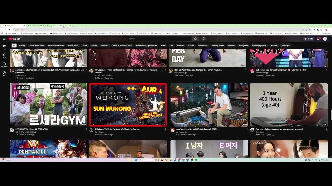Viewport: 332px width, 186px height.
Task: Open Cyberpunk 2077 normal life thumbnail
Action: [x=209, y=105]
